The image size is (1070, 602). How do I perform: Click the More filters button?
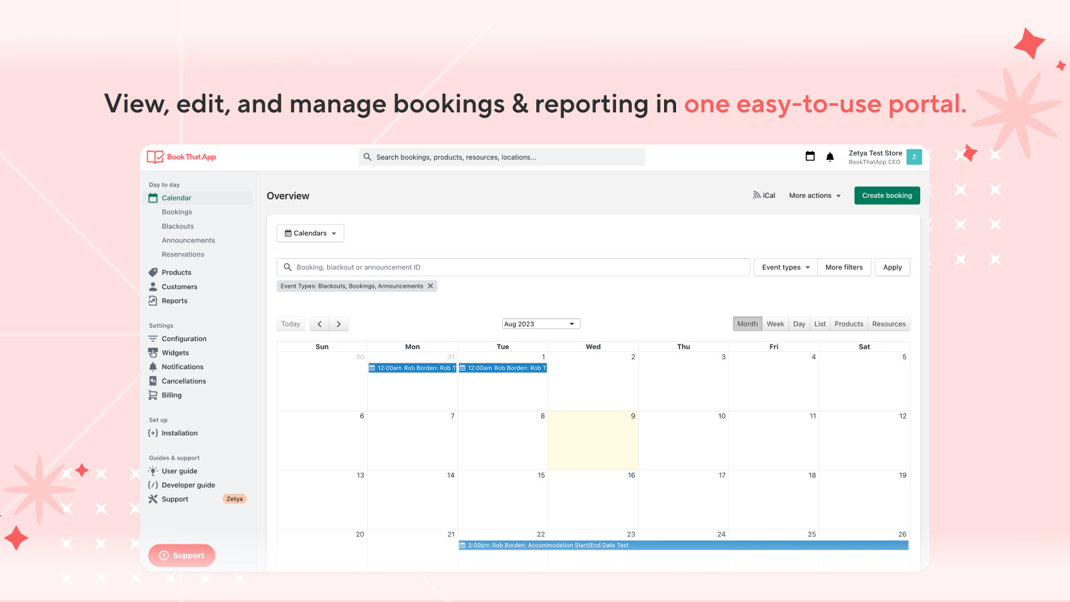844,268
